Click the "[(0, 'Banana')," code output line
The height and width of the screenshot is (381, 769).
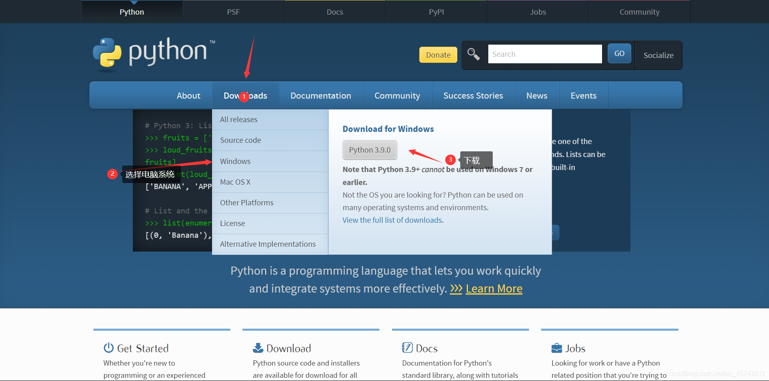(x=178, y=235)
